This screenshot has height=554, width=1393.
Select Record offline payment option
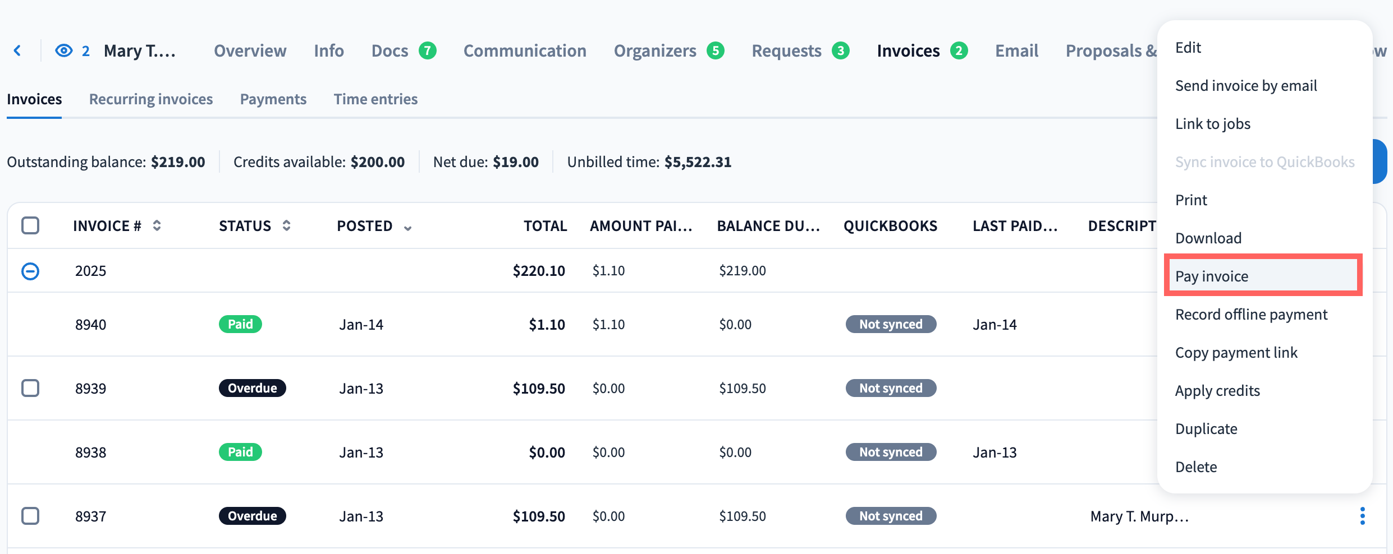point(1251,314)
